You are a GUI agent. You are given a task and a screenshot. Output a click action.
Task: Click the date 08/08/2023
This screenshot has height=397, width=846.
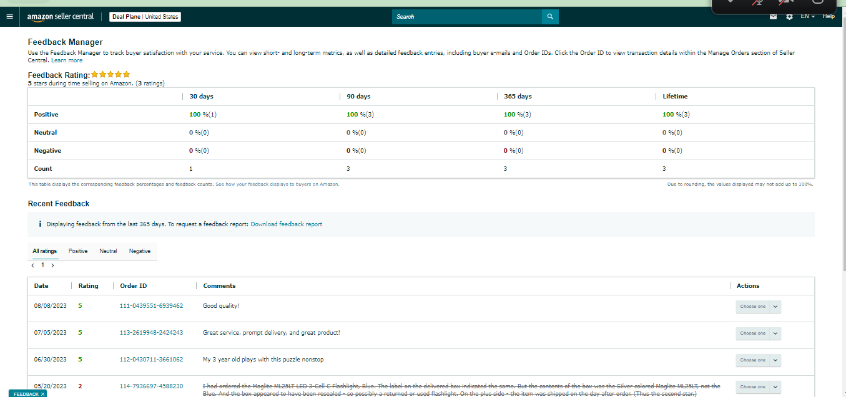pos(50,306)
